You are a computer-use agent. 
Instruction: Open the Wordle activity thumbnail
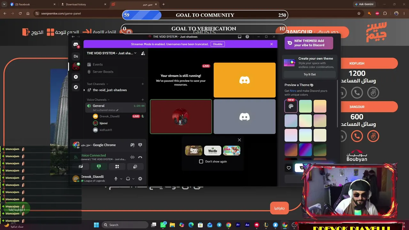pos(212,150)
